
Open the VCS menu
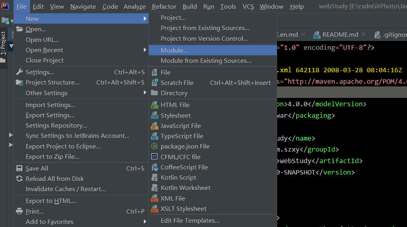click(x=248, y=6)
